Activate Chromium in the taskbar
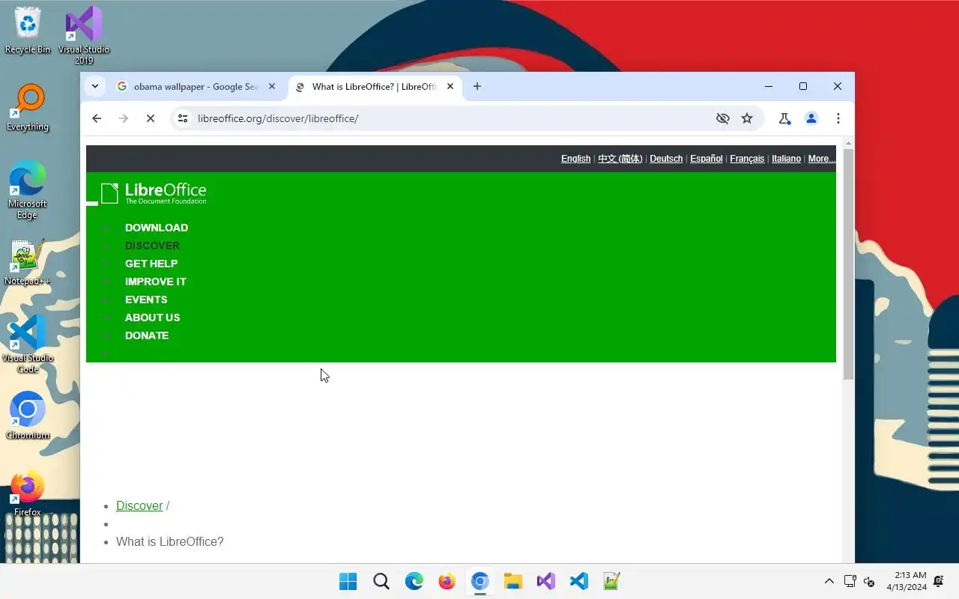This screenshot has height=599, width=959. pyautogui.click(x=480, y=581)
